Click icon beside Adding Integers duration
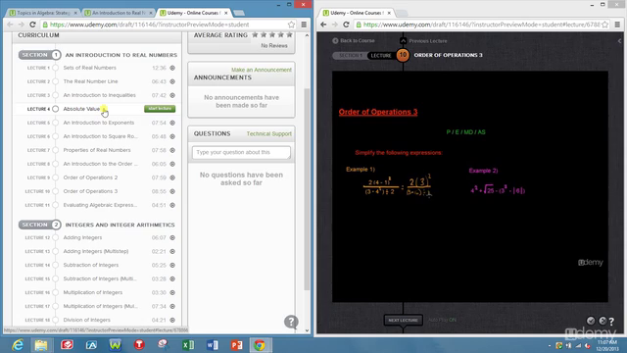Image resolution: width=627 pixels, height=353 pixels. click(x=172, y=237)
